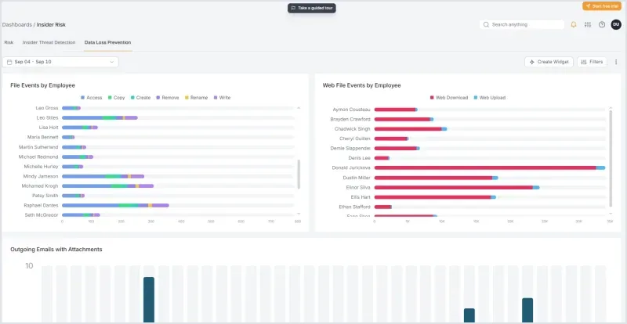The image size is (627, 324).
Task: Click Donald Jurickova Web Download bar
Action: [485, 167]
